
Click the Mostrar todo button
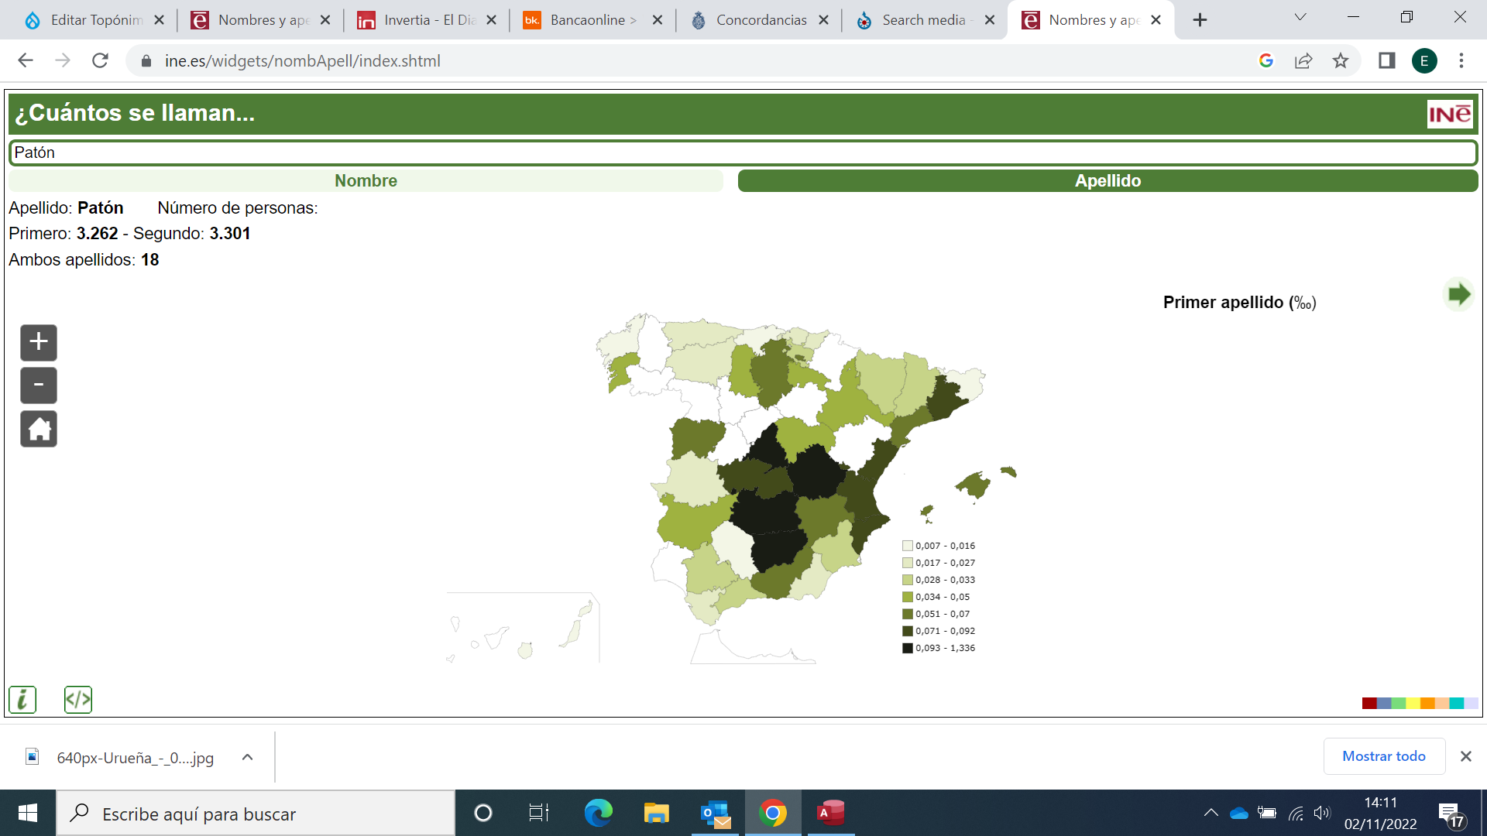tap(1383, 756)
